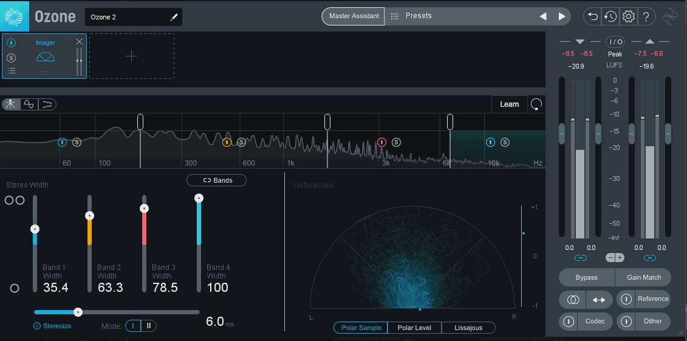687x341 pixels.
Task: Click the Learn button
Action: (x=510, y=104)
